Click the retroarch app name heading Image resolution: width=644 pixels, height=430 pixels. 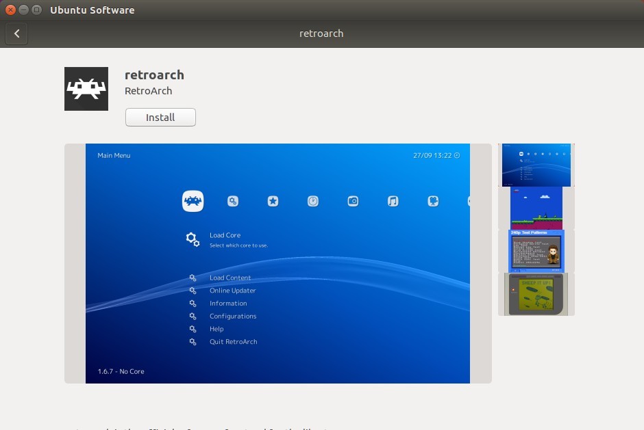tap(154, 75)
